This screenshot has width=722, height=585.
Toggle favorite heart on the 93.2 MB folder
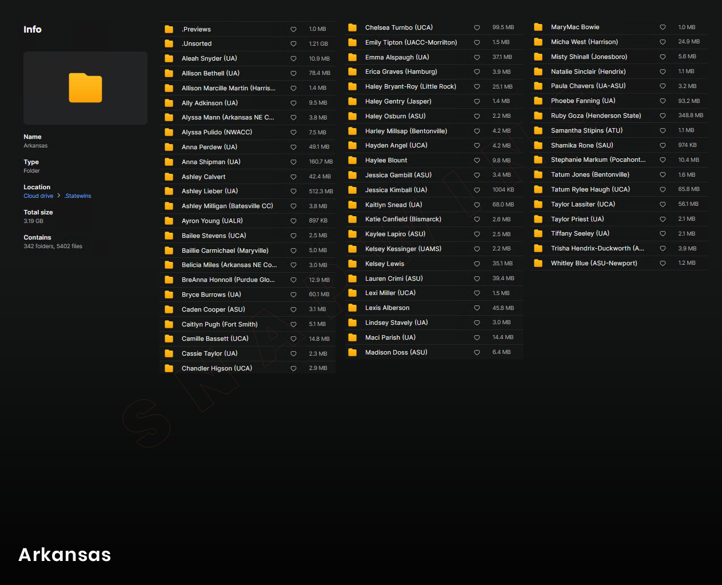[663, 101]
